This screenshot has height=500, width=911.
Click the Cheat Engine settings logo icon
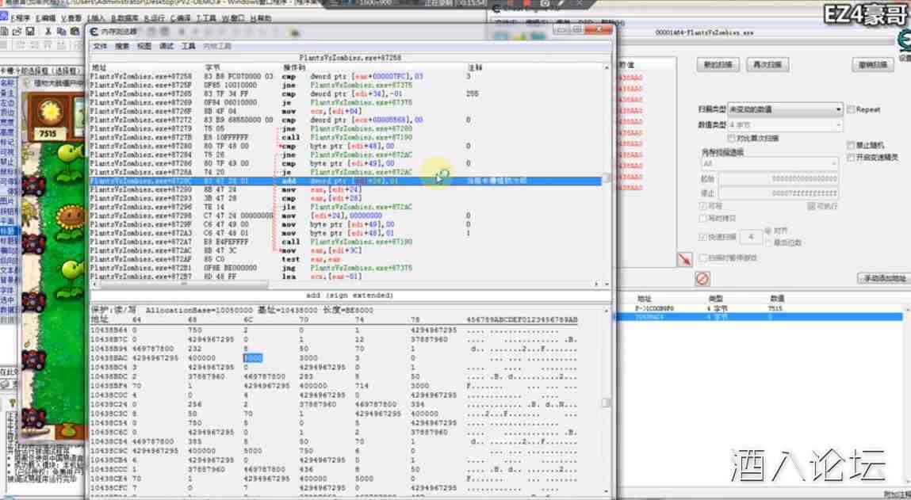pos(904,41)
